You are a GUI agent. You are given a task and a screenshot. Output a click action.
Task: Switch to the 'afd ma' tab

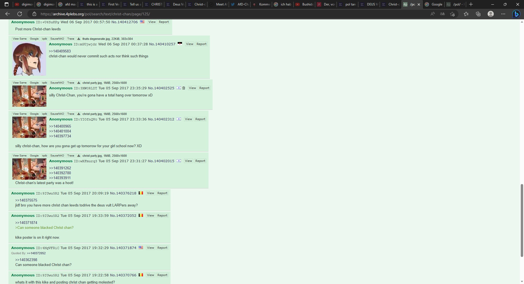pos(67,4)
